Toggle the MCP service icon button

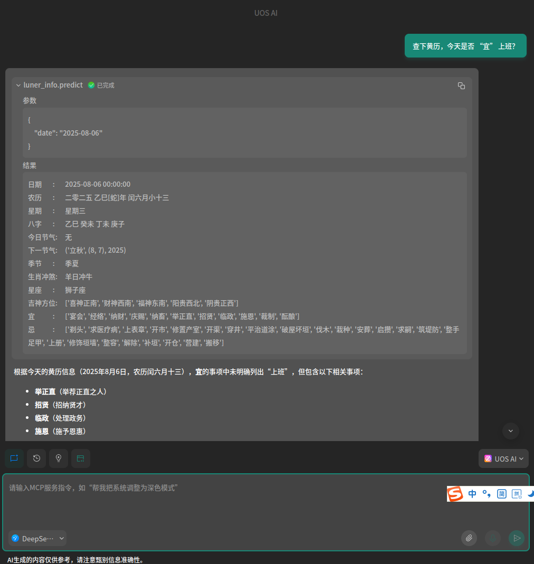click(81, 458)
